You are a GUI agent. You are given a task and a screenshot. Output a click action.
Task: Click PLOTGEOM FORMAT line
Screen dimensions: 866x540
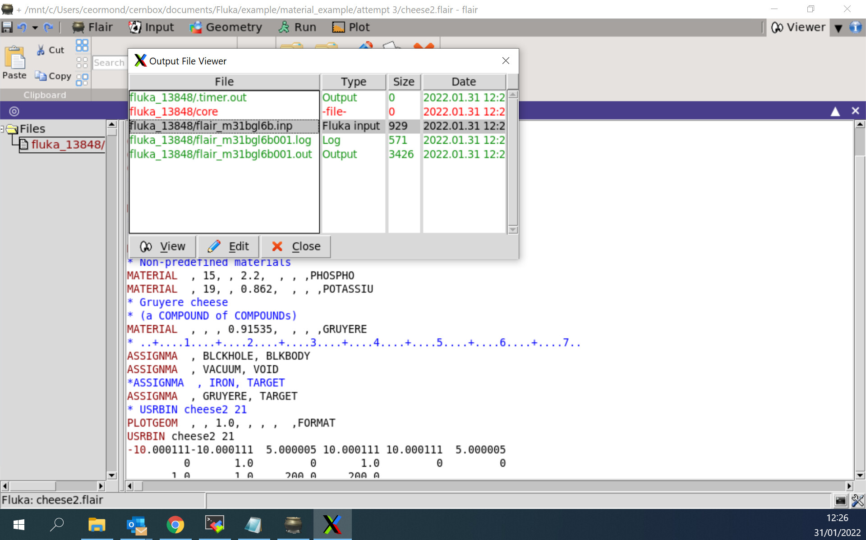231,423
